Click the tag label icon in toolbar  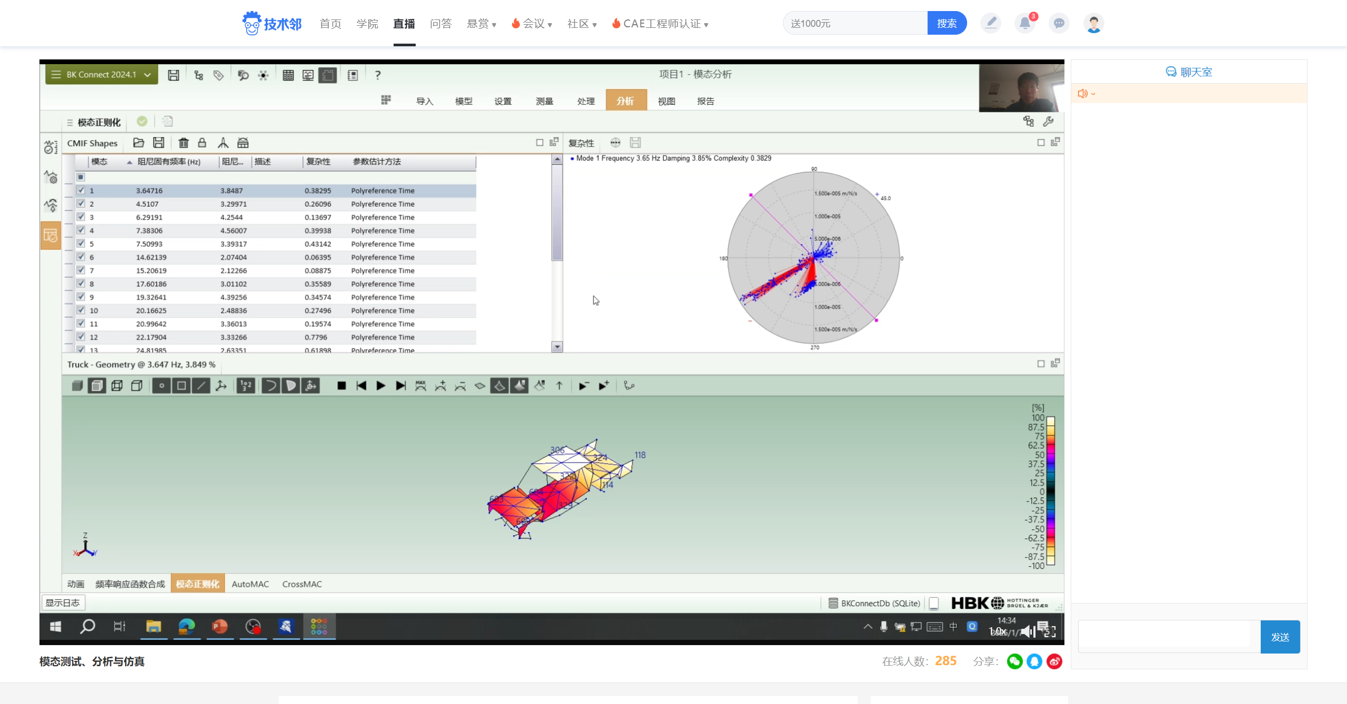[218, 75]
